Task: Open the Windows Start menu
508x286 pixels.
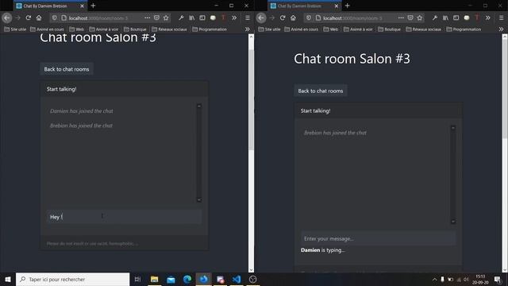Action: coord(8,279)
